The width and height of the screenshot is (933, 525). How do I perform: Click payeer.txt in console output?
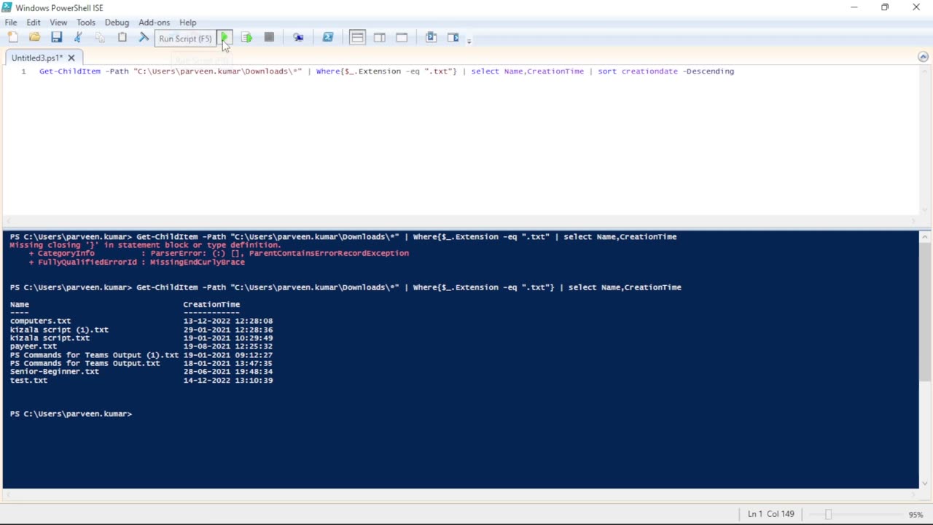coord(33,346)
